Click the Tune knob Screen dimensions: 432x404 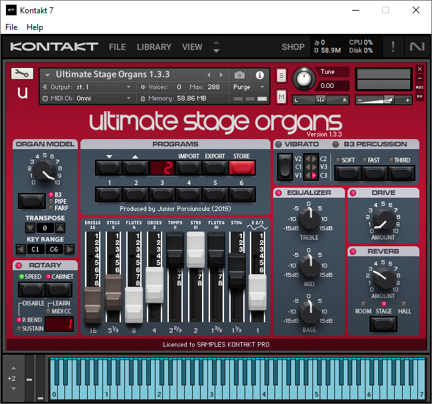click(304, 79)
